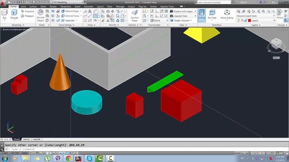Viewport: 289px width, 162px height.
Task: Click the Extrude Faces tool
Action: (x=70, y=16)
